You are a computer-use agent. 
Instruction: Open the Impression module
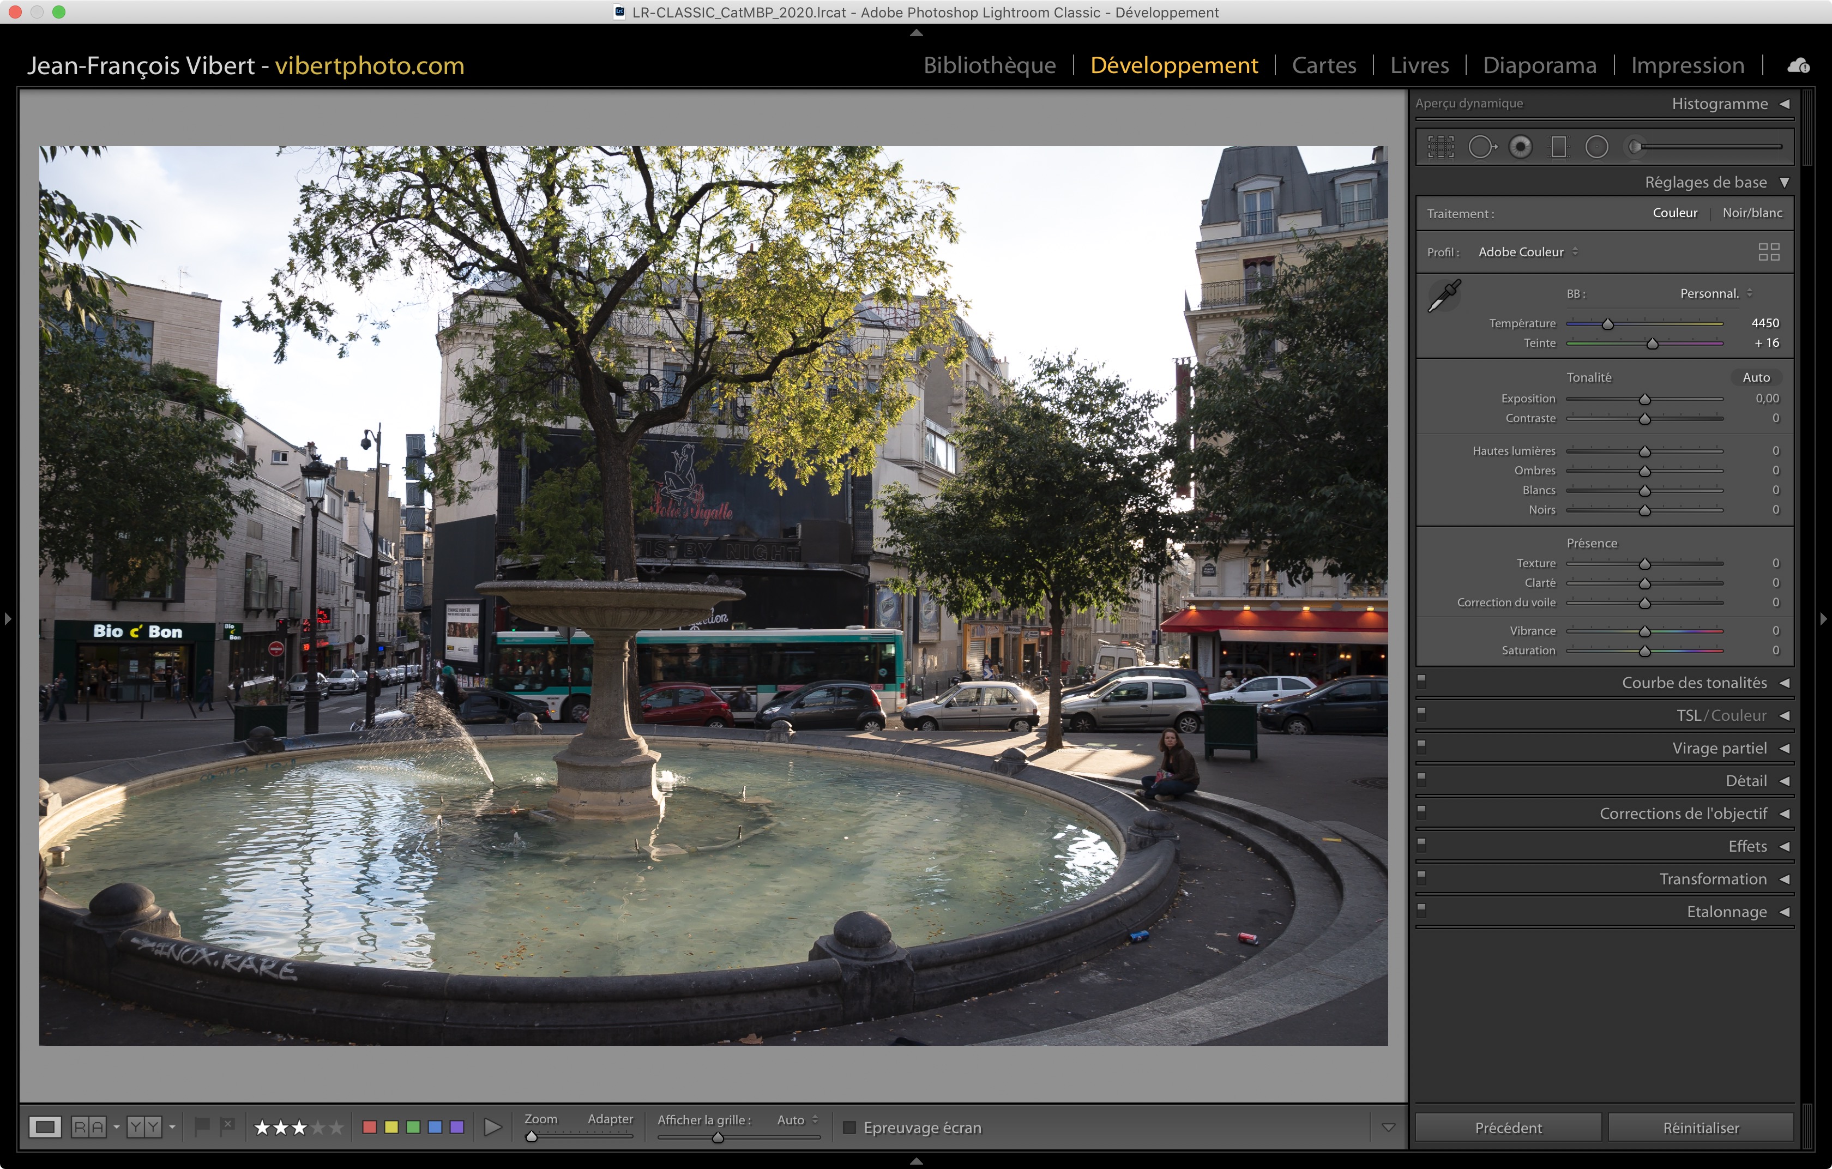click(x=1686, y=65)
